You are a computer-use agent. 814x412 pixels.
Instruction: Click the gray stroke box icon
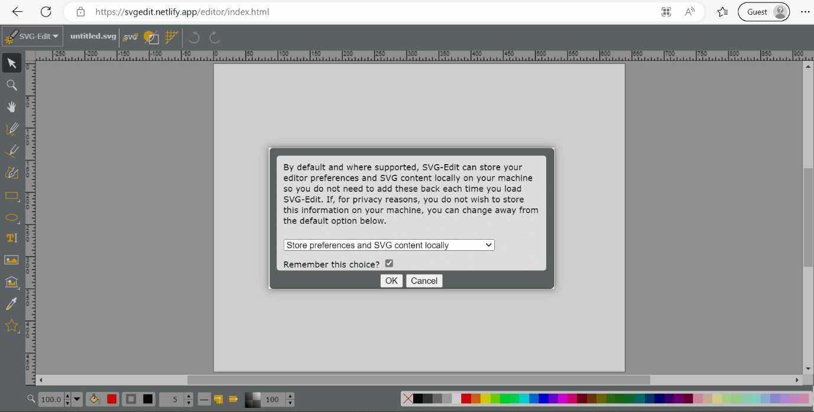pyautogui.click(x=131, y=399)
